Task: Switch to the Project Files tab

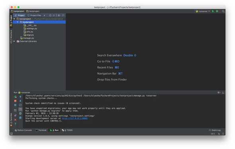Action: point(35,15)
